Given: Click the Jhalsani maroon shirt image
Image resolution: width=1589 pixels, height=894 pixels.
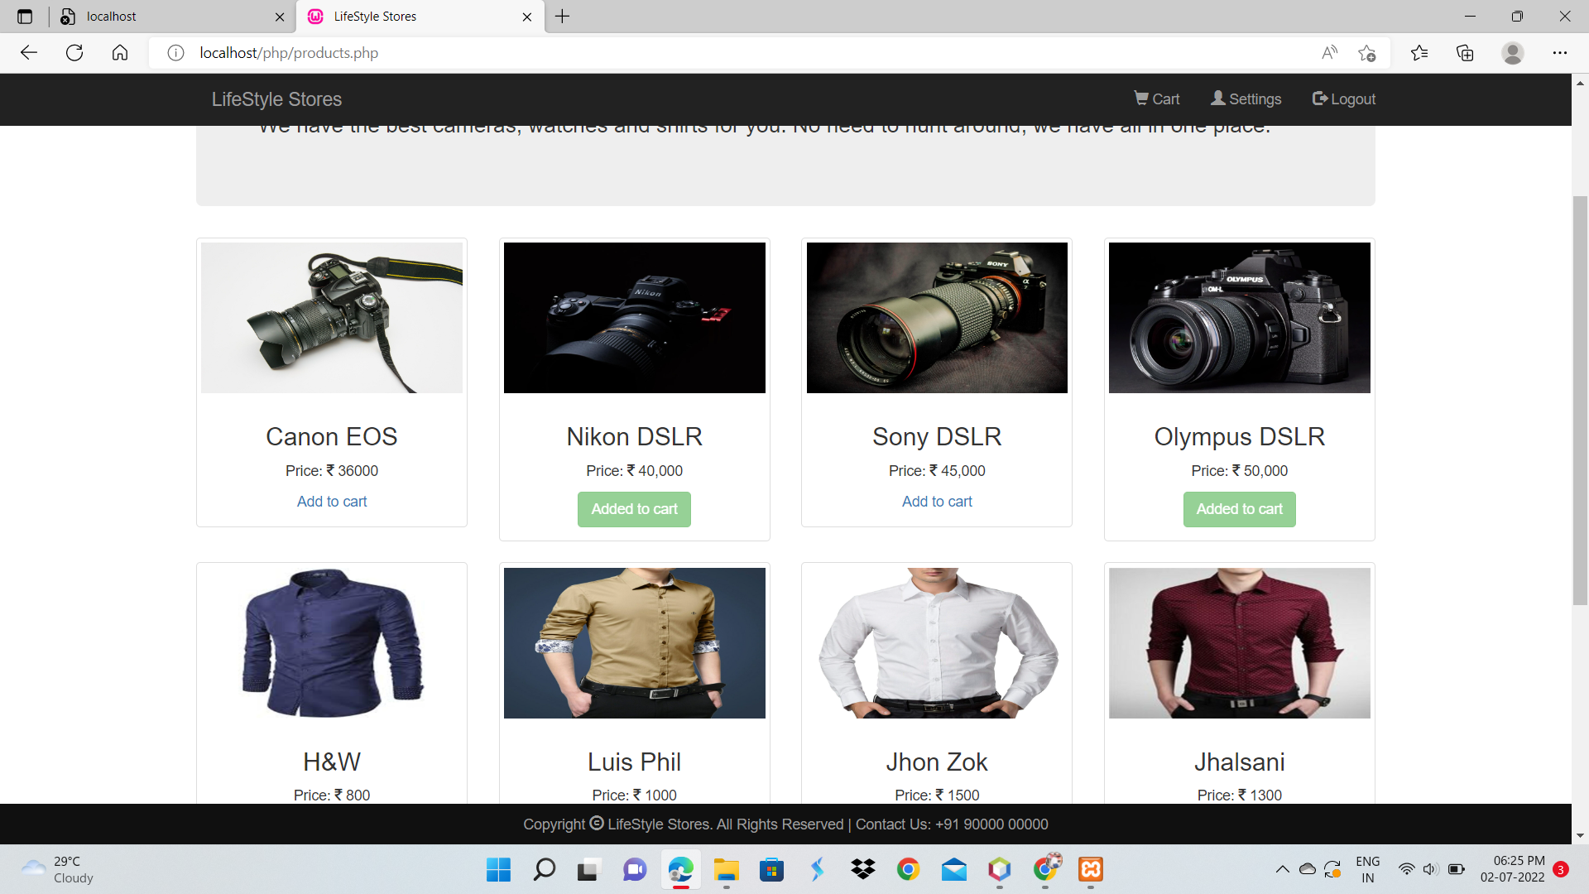Looking at the screenshot, I should pos(1239,643).
